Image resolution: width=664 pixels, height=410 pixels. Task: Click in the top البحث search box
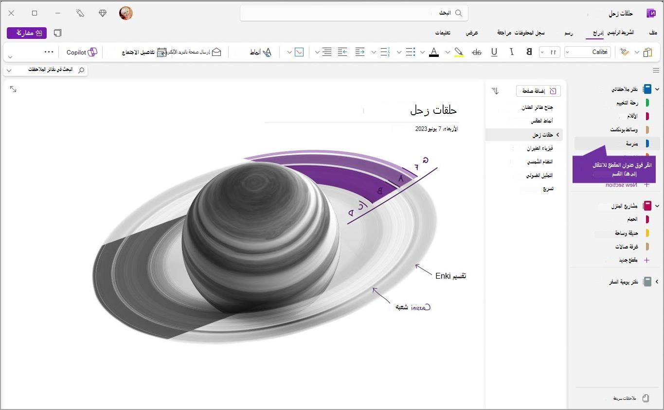pos(354,13)
